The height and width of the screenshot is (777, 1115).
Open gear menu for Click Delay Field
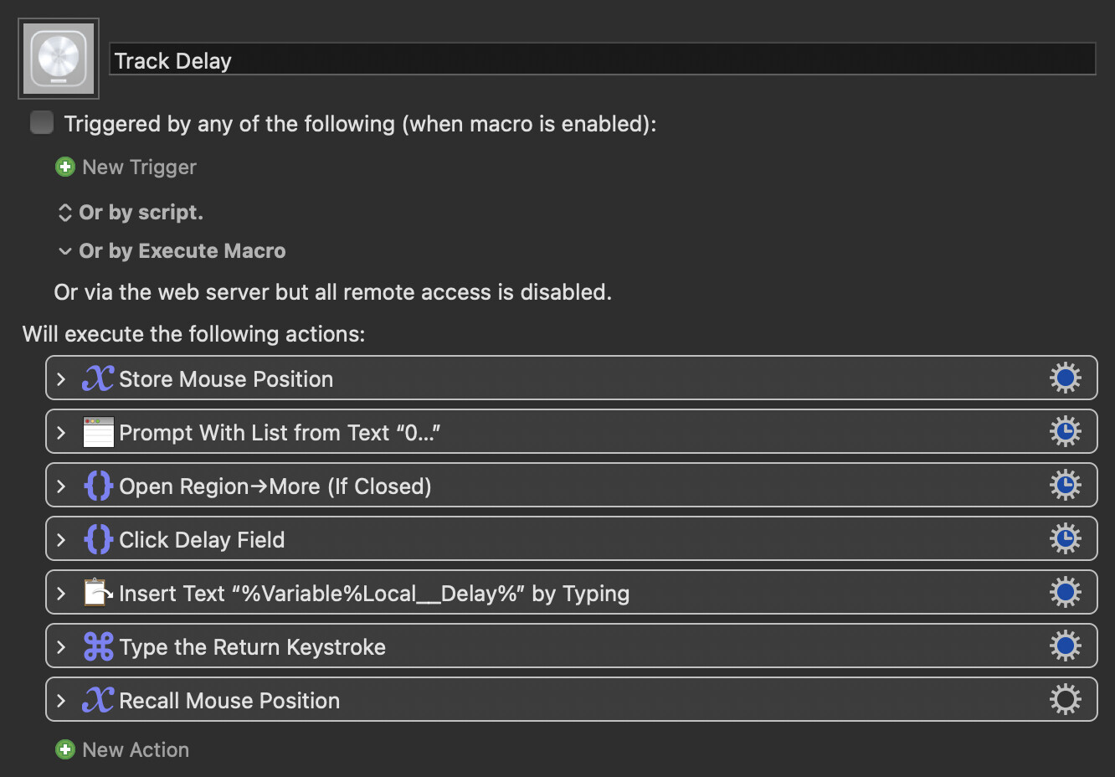pyautogui.click(x=1065, y=539)
